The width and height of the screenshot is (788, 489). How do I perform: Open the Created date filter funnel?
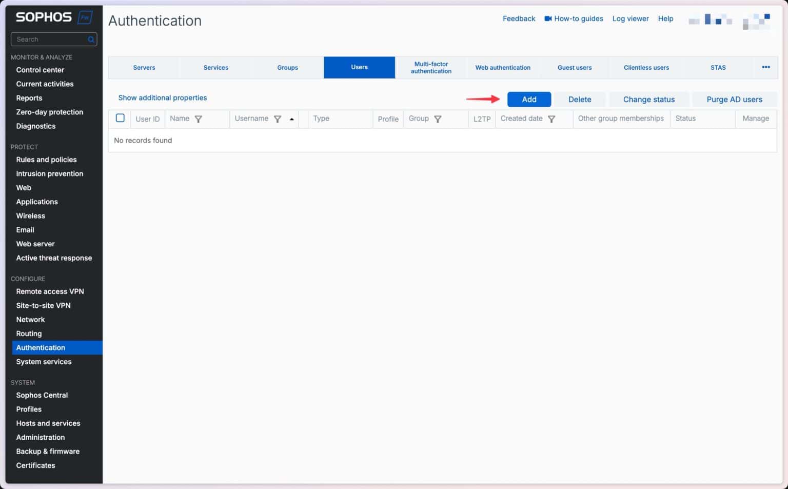click(551, 119)
